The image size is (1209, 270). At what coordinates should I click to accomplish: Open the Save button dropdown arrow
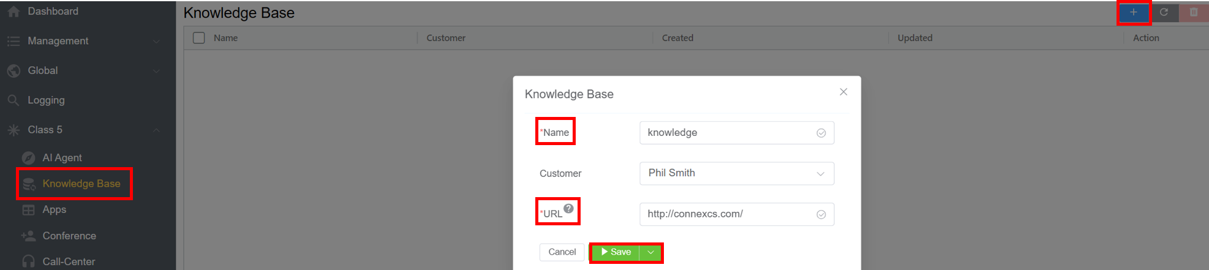pyautogui.click(x=650, y=252)
